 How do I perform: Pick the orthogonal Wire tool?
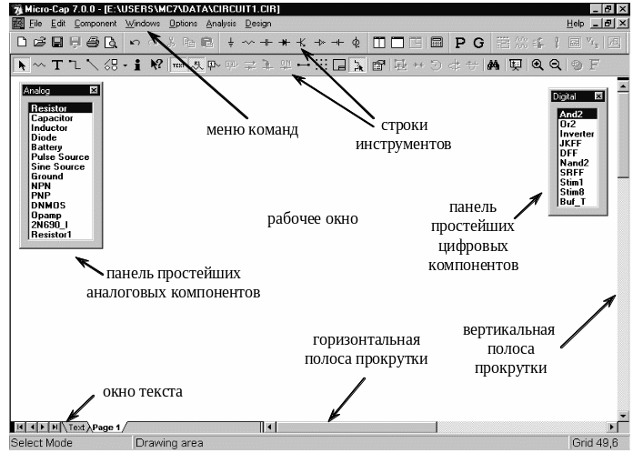click(75, 65)
